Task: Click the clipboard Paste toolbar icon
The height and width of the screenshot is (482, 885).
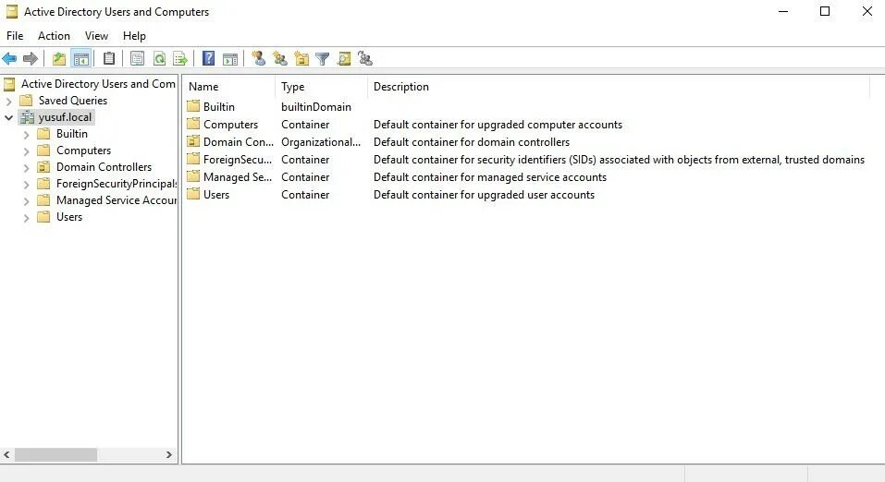Action: pyautogui.click(x=109, y=58)
